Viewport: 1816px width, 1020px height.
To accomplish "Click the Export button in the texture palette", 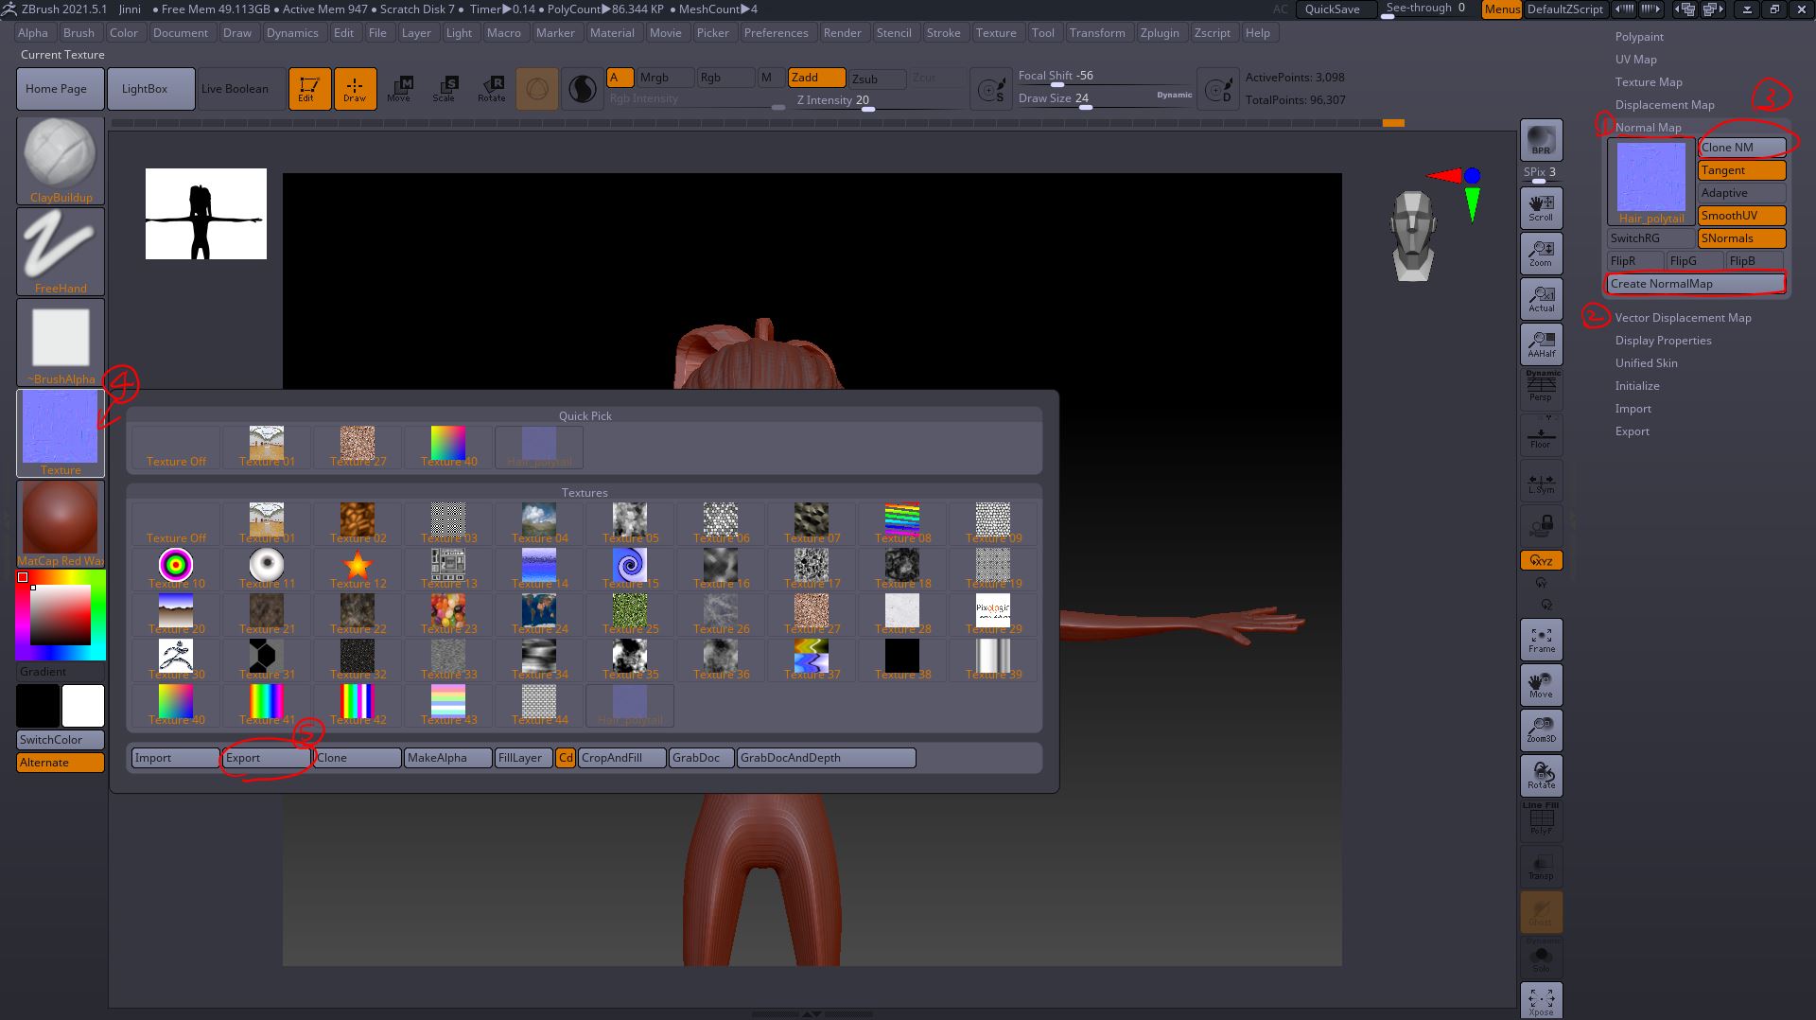I will point(266,757).
